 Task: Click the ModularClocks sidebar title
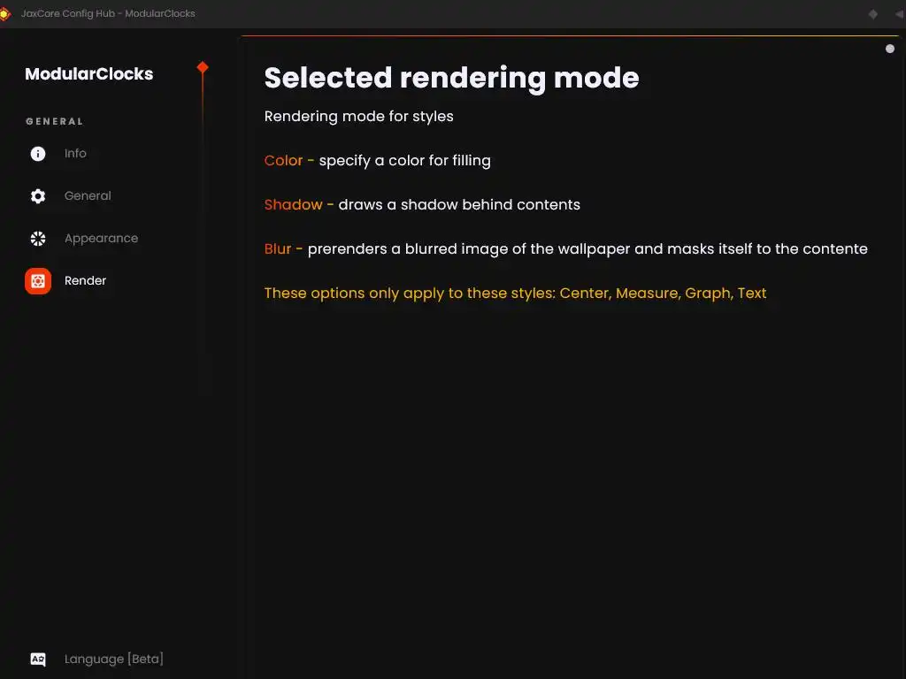(89, 74)
